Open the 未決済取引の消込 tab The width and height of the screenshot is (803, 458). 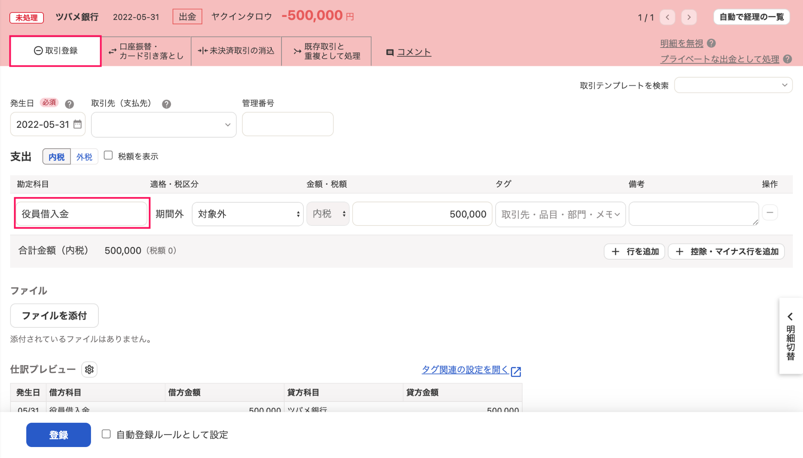click(236, 51)
